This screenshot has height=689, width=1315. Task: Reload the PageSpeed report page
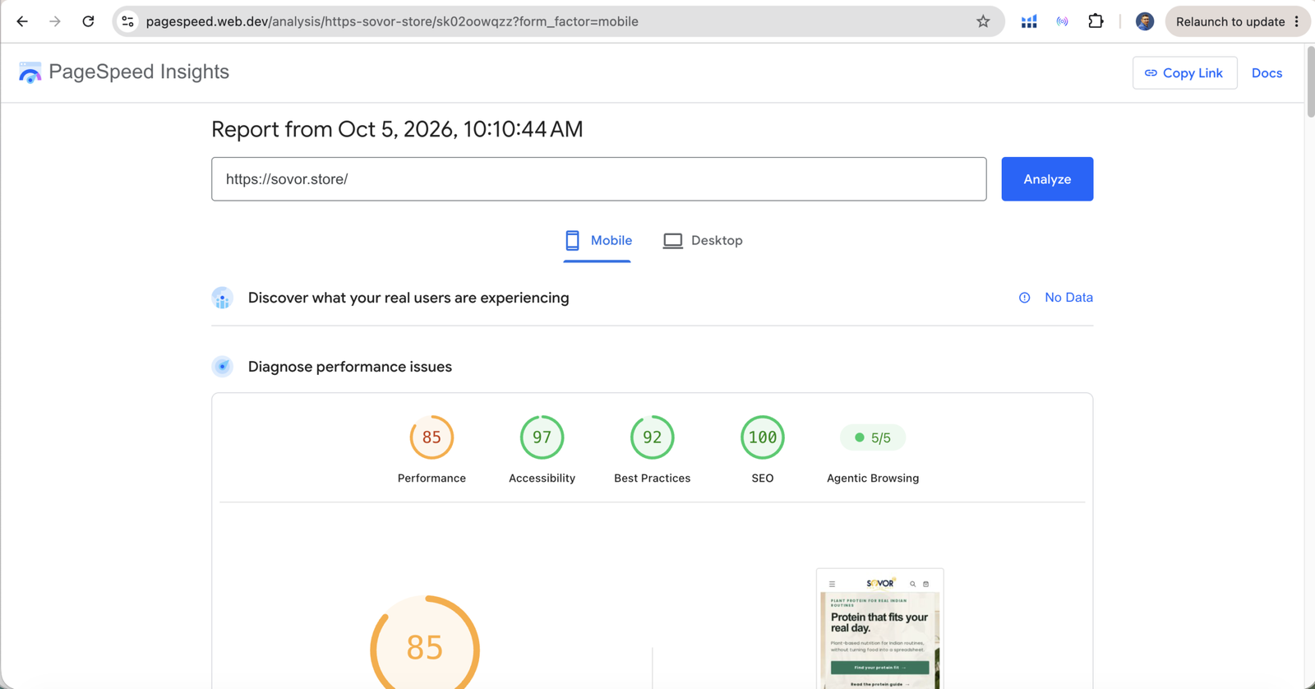[x=88, y=21]
